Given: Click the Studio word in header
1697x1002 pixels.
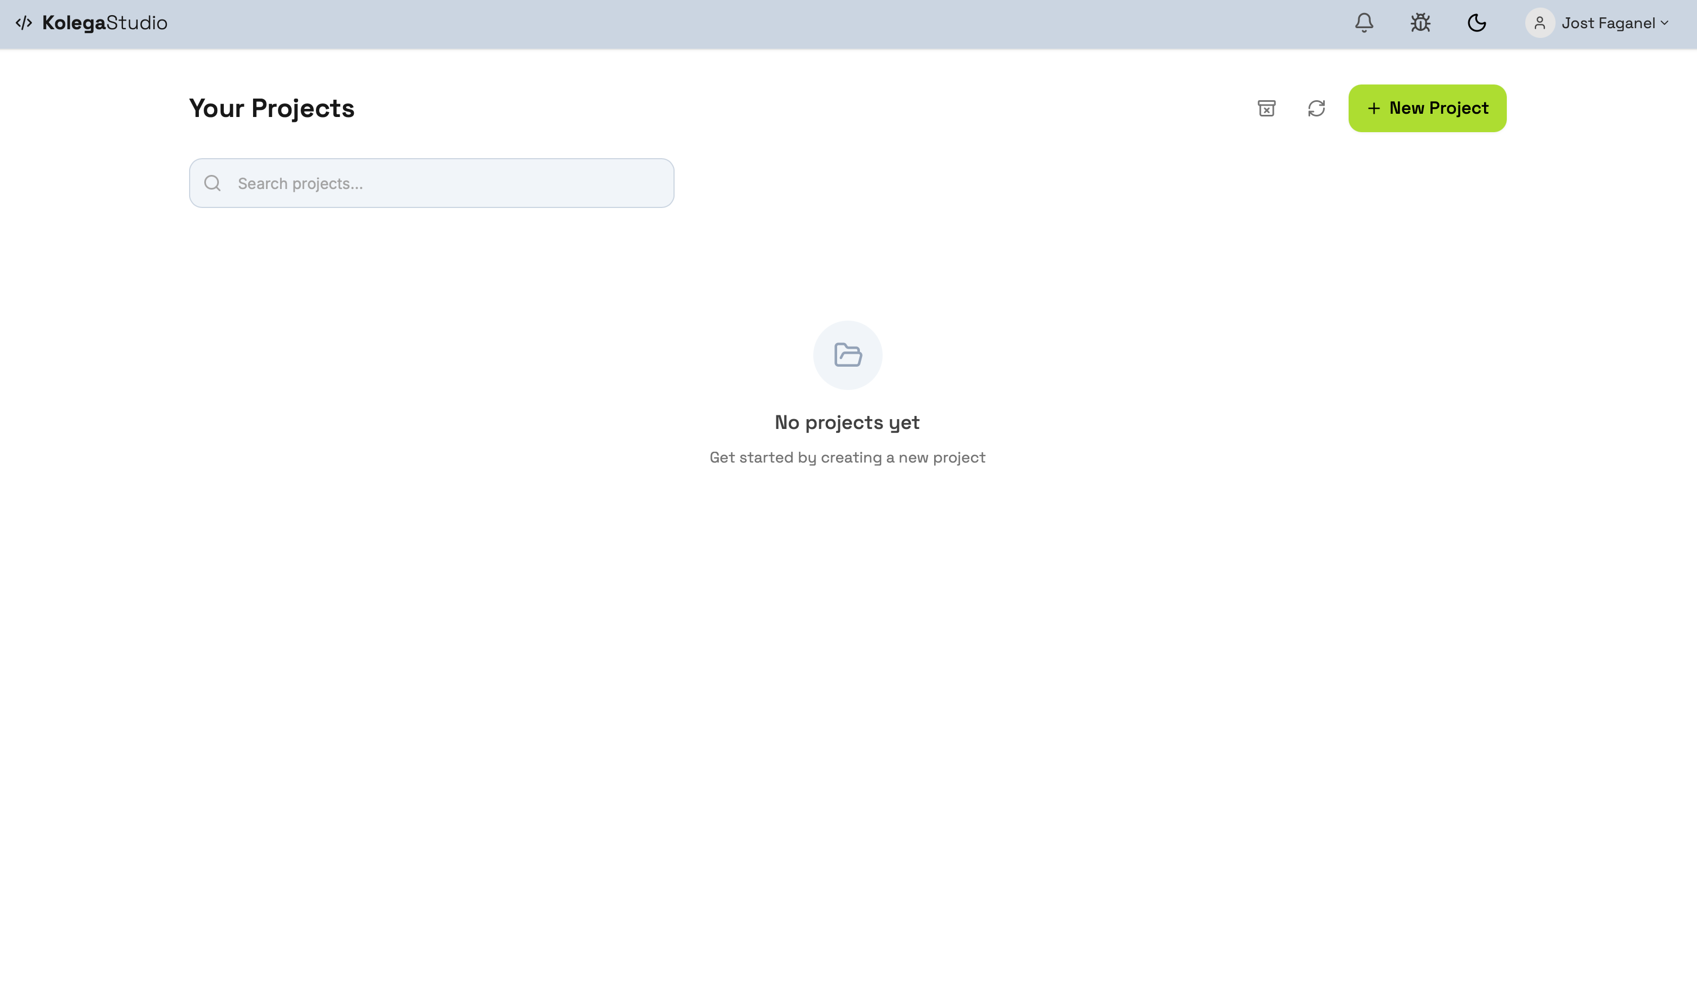Looking at the screenshot, I should click(137, 23).
